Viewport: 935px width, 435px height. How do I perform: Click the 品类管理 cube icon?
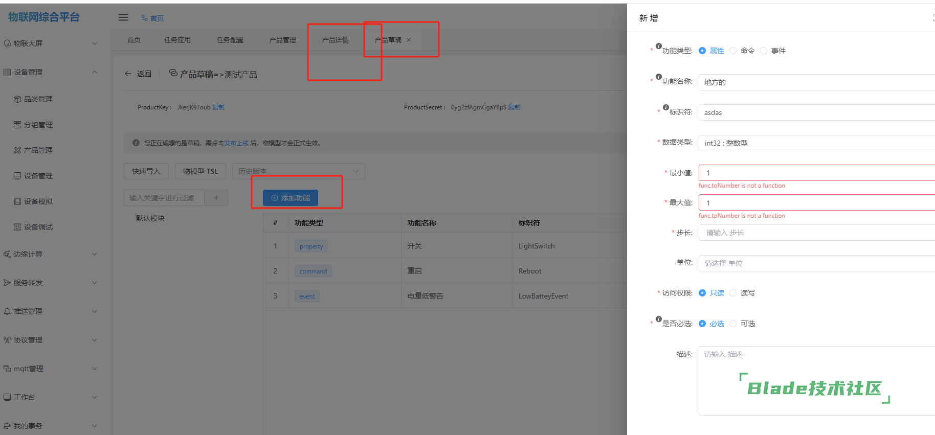click(17, 99)
